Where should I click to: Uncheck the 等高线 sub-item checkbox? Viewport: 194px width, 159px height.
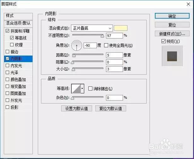click(12, 38)
